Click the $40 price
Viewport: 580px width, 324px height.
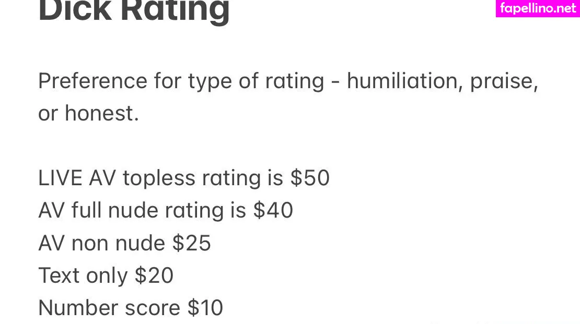point(273,211)
